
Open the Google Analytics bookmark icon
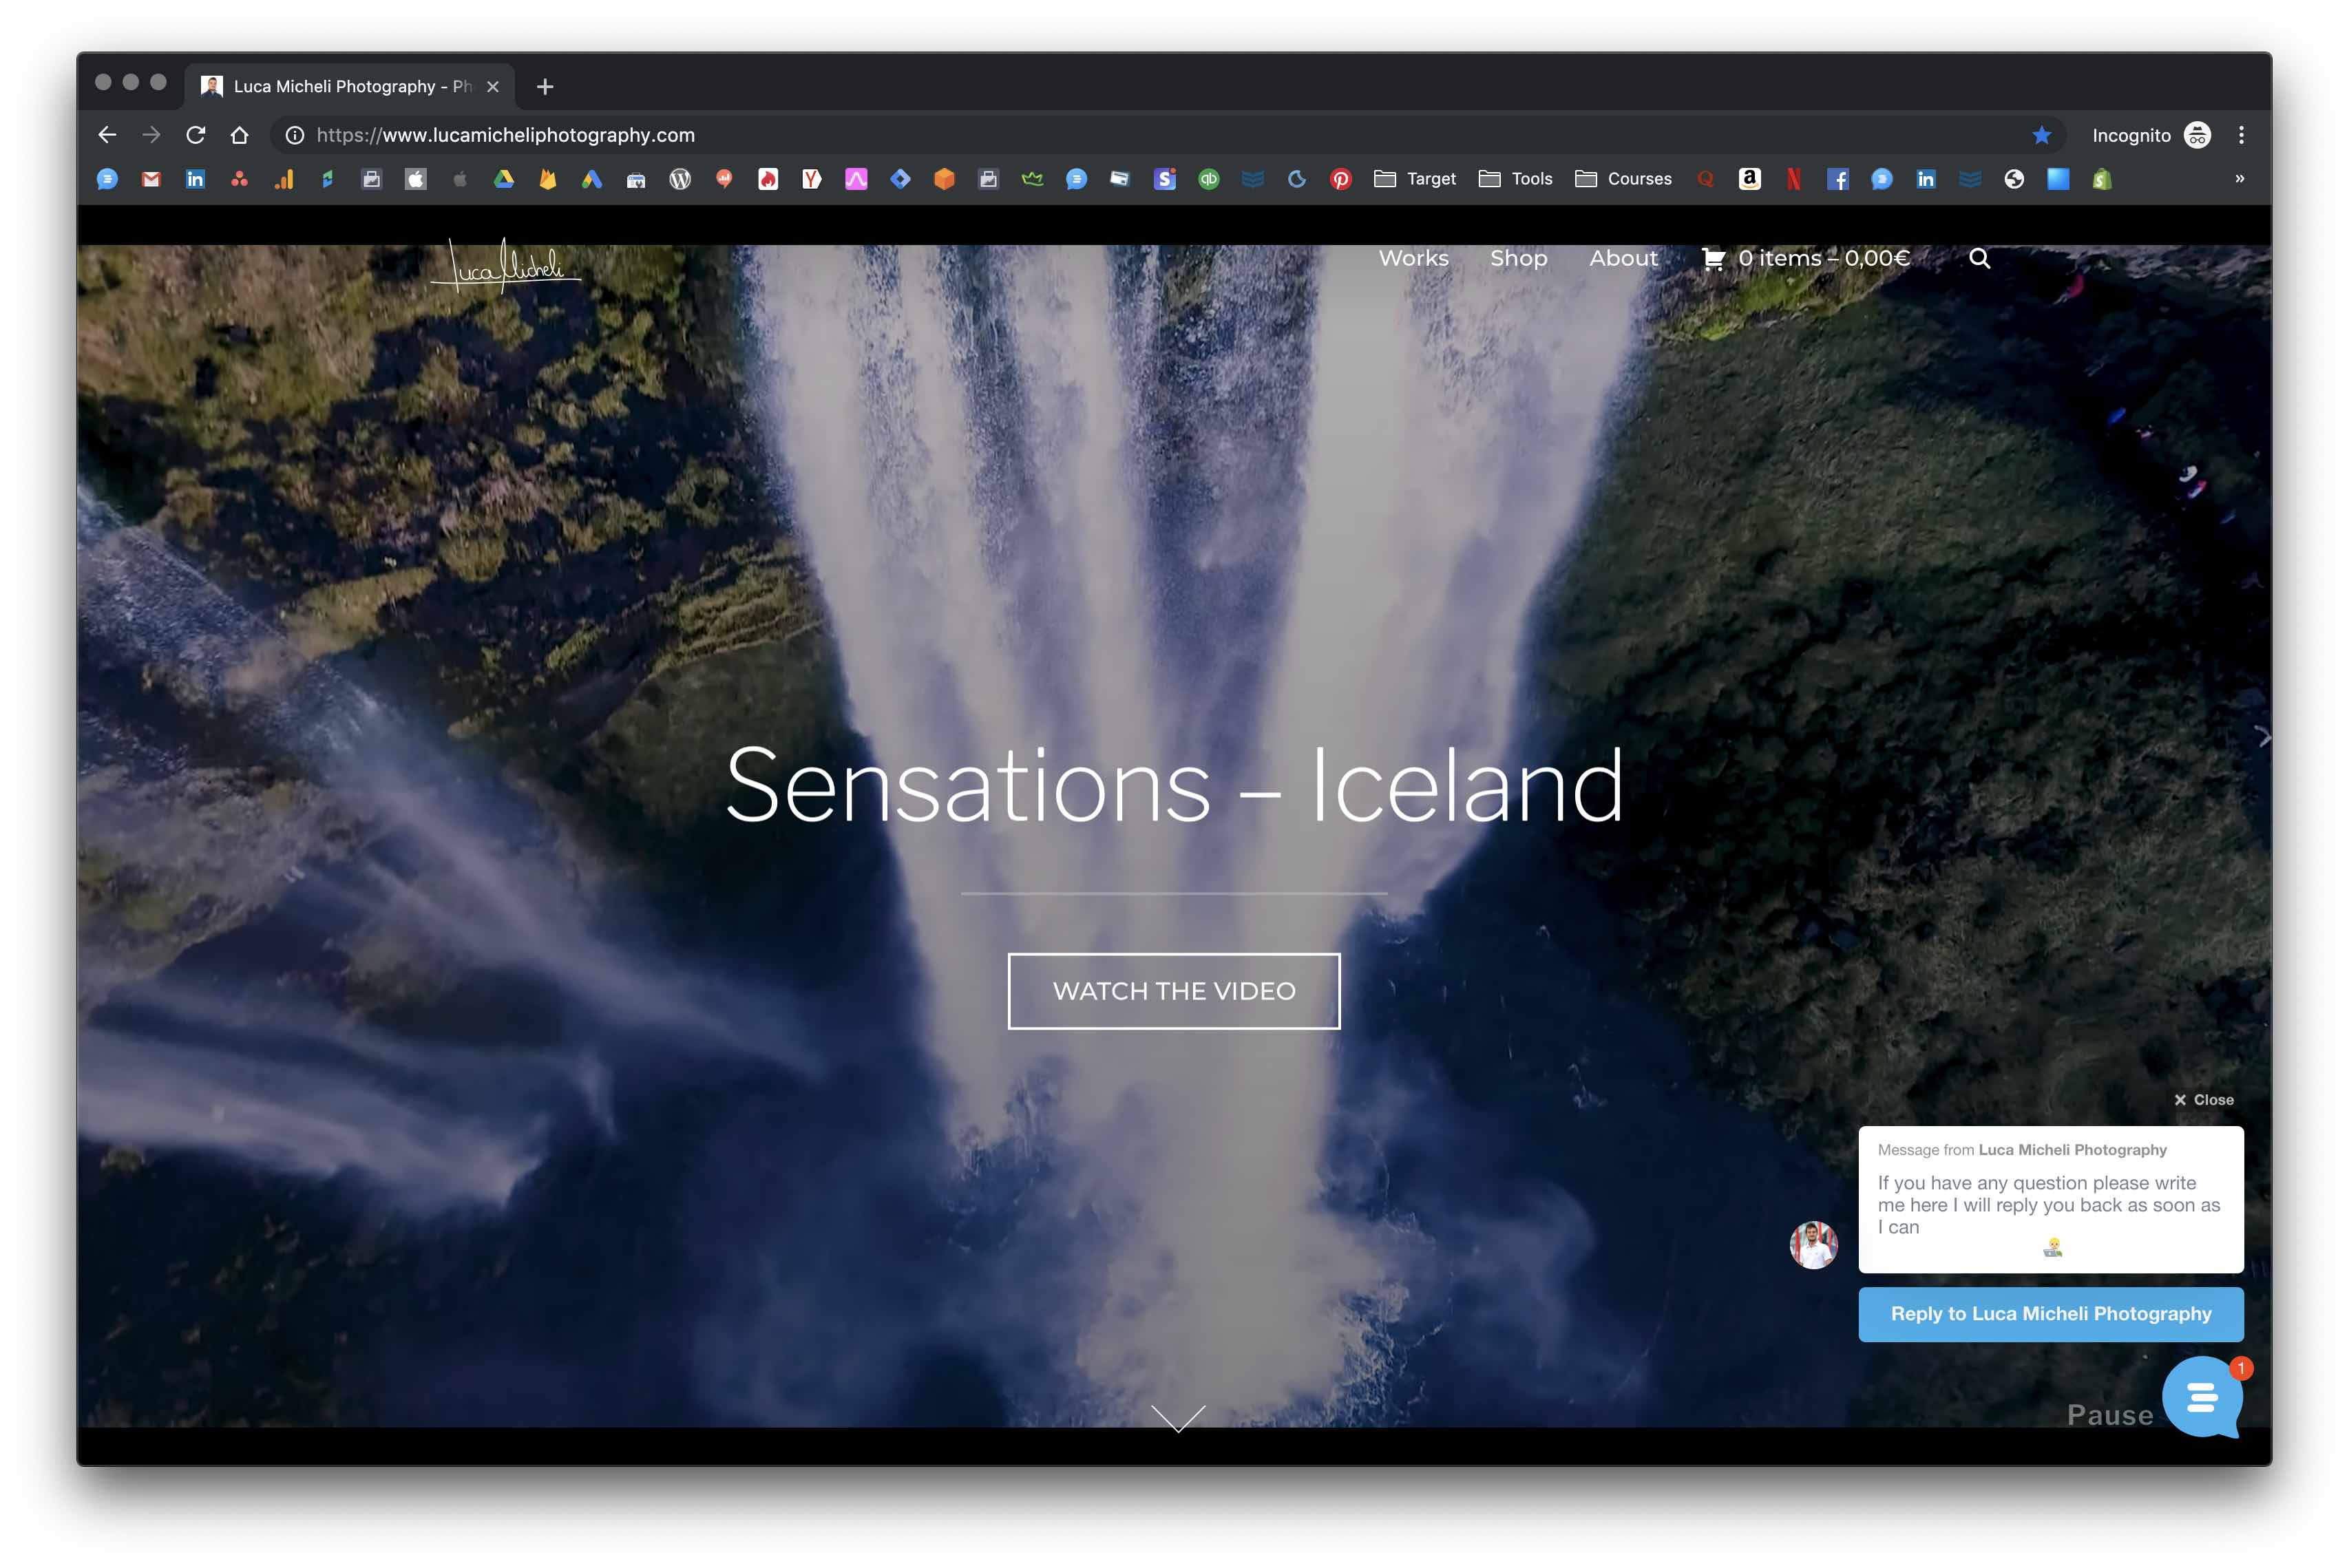click(x=284, y=179)
